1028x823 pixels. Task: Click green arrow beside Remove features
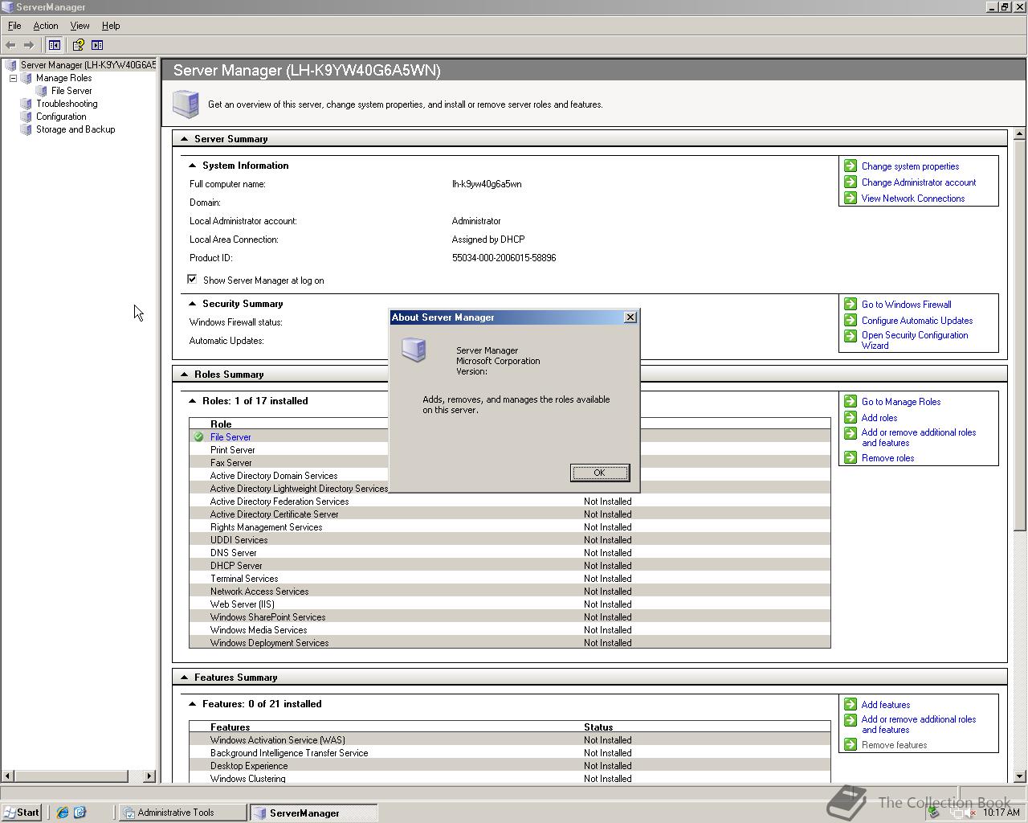tap(851, 744)
